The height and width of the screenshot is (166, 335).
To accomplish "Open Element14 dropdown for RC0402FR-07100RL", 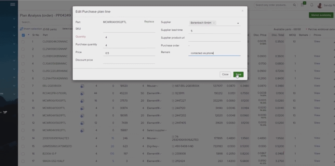I will coord(154,93).
